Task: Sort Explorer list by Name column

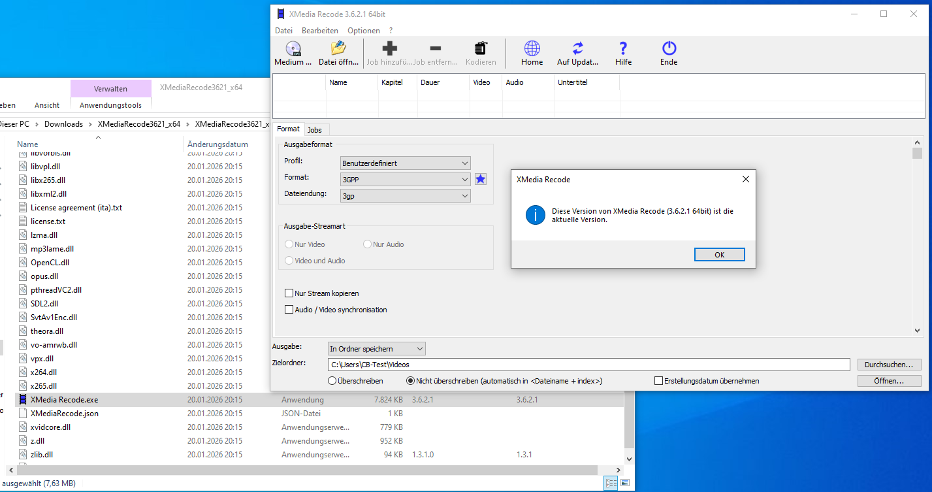Action: [27, 144]
